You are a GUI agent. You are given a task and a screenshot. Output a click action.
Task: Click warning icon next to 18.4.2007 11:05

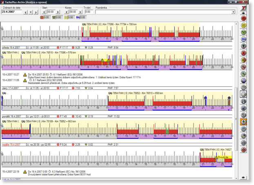click(25, 80)
